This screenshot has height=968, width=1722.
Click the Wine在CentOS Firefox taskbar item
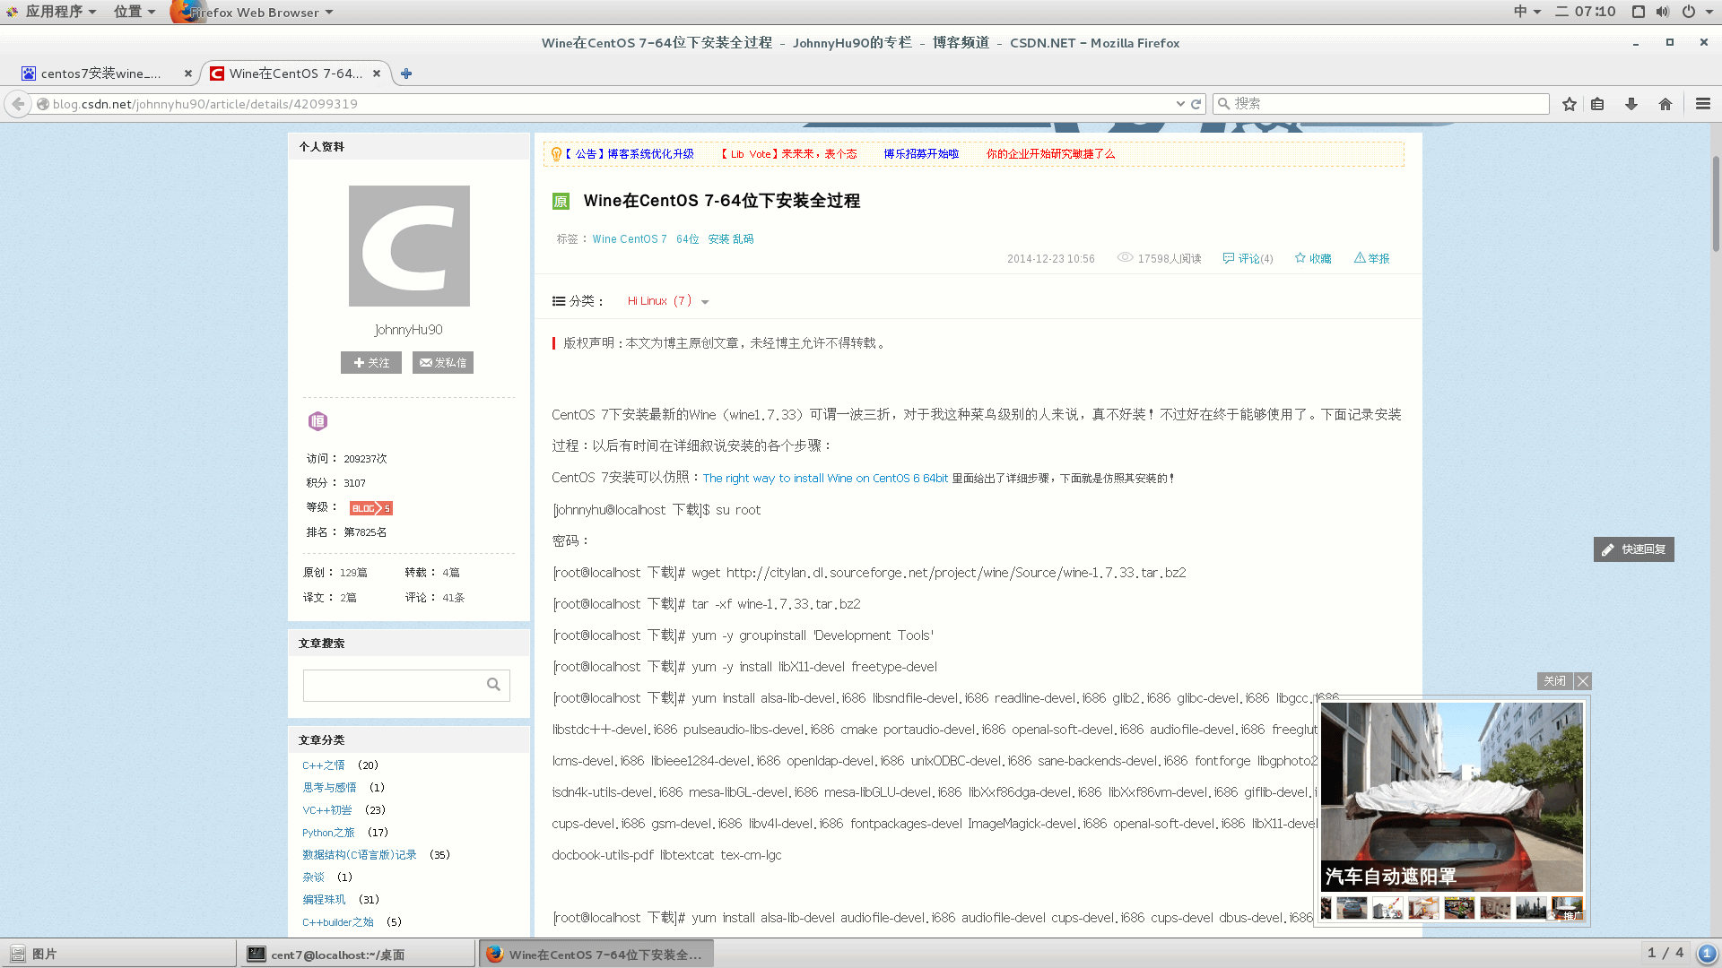point(596,954)
